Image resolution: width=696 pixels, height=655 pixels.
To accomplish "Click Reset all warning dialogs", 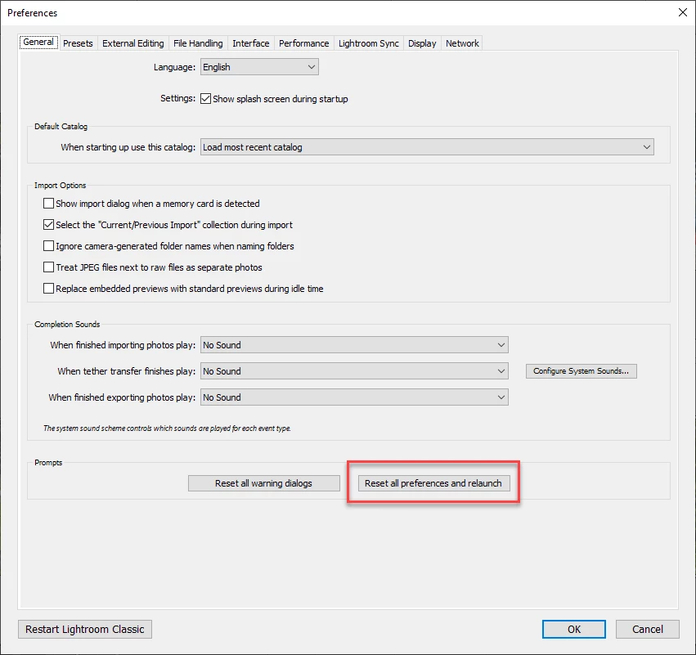I will coord(263,483).
